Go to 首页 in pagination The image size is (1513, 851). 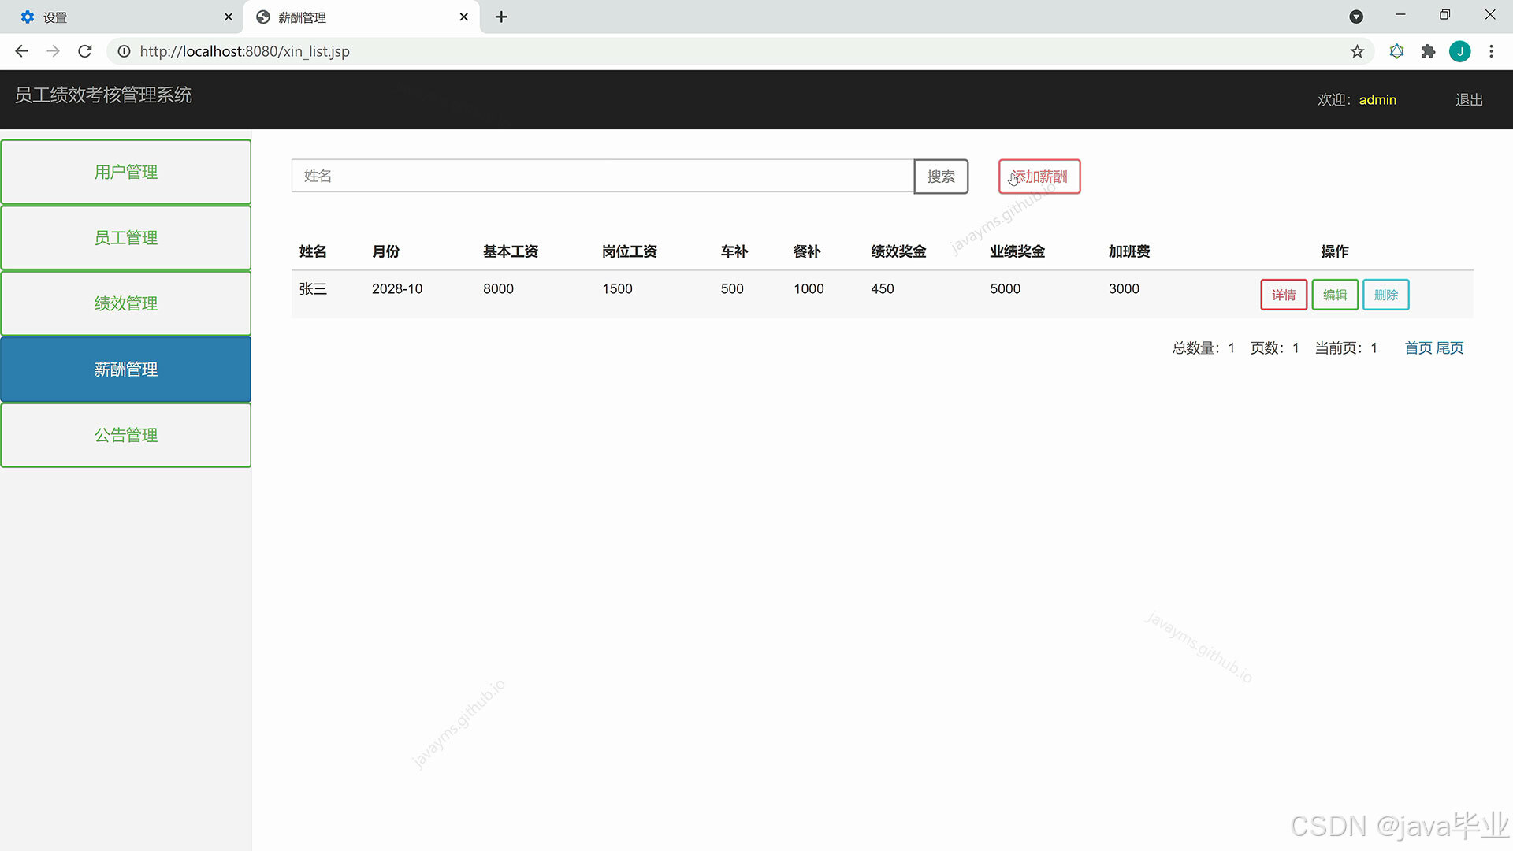(1418, 348)
